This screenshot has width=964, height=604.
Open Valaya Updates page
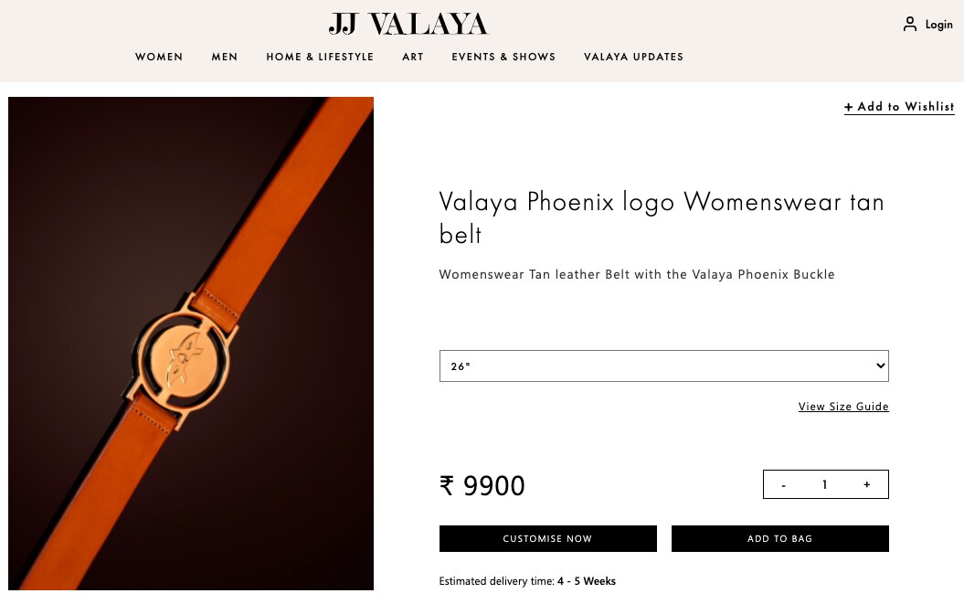633,57
